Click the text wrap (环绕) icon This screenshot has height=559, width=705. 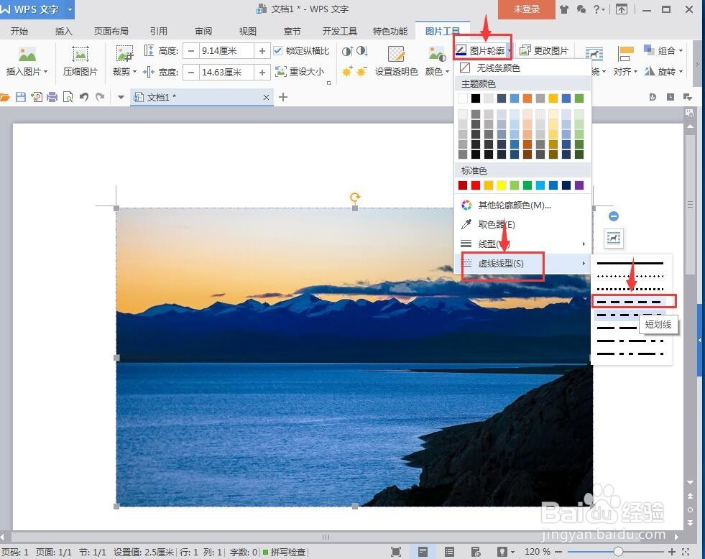pos(594,54)
